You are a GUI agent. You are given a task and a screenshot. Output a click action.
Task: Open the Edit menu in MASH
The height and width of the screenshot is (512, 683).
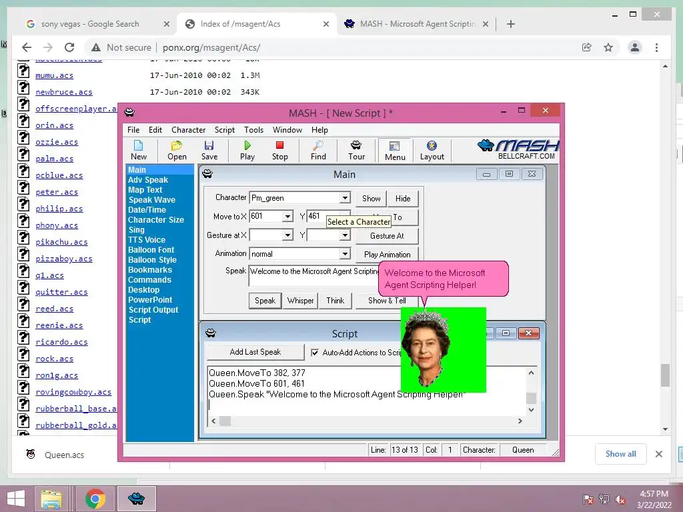(155, 130)
